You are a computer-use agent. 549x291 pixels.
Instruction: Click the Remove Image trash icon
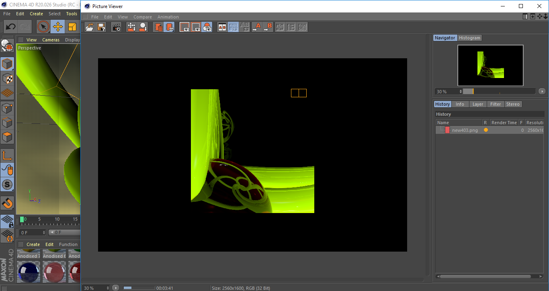click(158, 27)
